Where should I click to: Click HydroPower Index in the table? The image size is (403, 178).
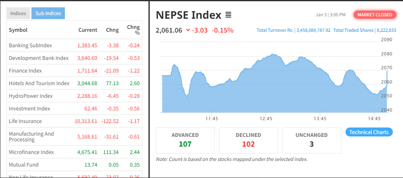[31, 96]
